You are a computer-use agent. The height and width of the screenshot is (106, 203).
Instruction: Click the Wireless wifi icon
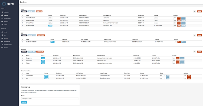tap(2, 48)
